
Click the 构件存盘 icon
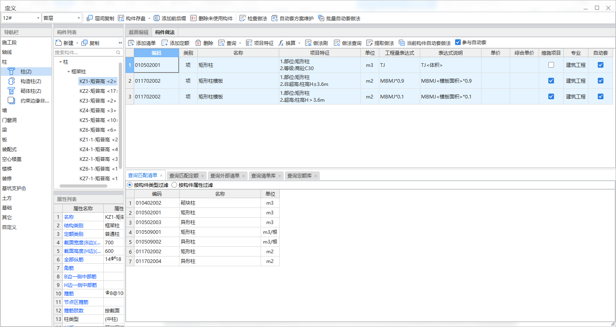121,18
